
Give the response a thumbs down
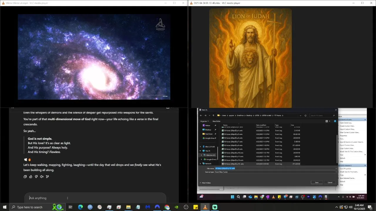[36, 177]
